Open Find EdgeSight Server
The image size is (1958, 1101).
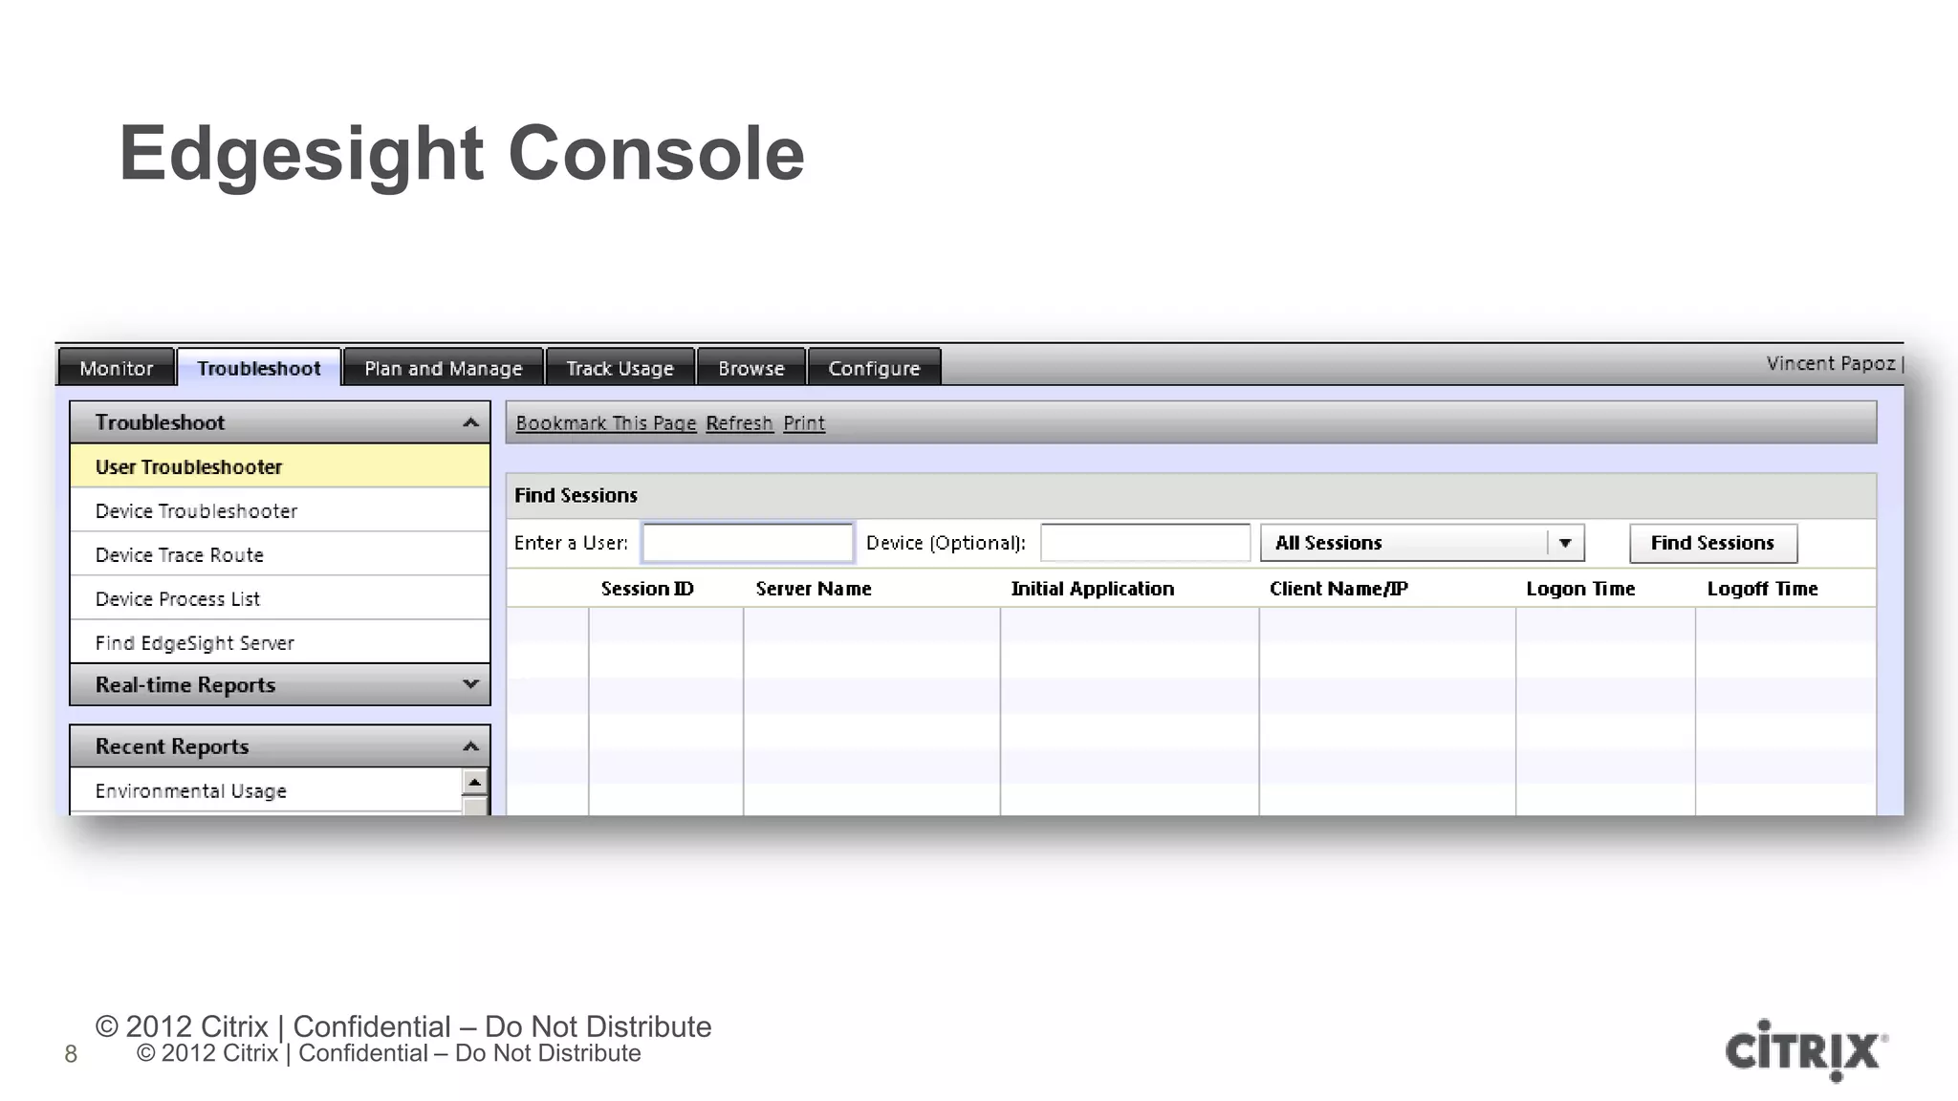tap(280, 642)
